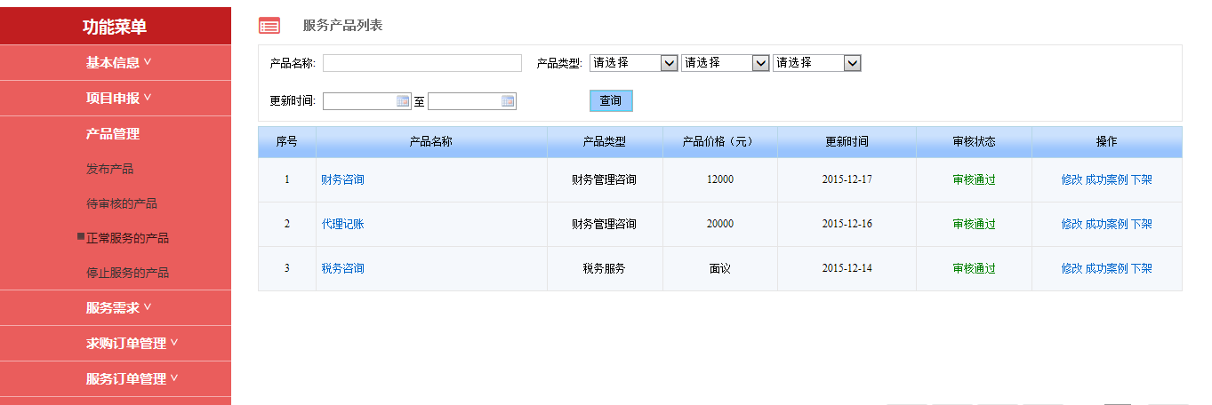Image resolution: width=1212 pixels, height=405 pixels.
Task: Open calendar picker for end update time
Action: pos(508,101)
